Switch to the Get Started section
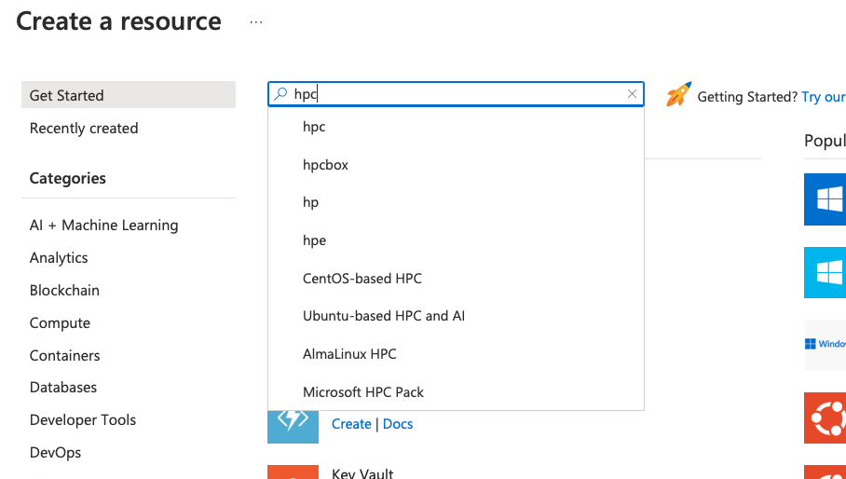 67,95
